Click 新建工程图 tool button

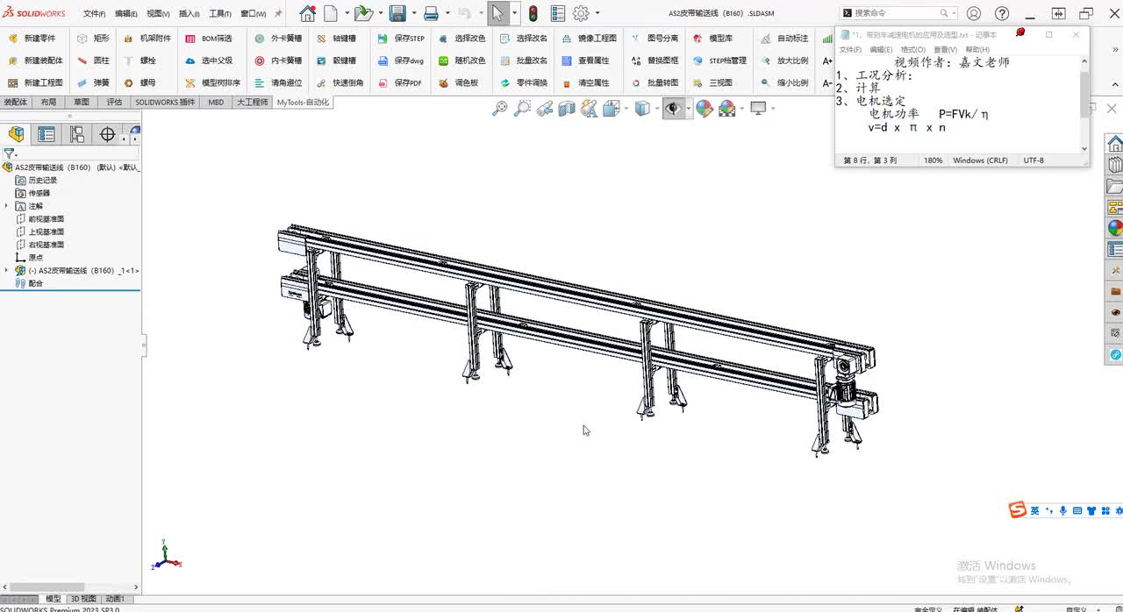[35, 82]
